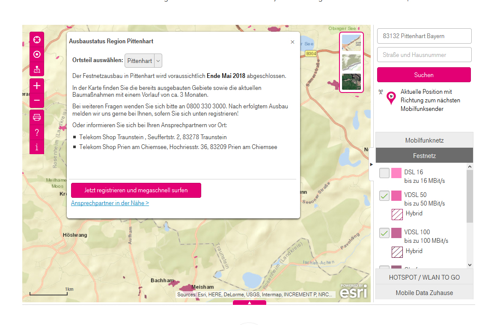494x325 pixels.
Task: Click legend scrollbar down arrow
Action: coord(470,265)
